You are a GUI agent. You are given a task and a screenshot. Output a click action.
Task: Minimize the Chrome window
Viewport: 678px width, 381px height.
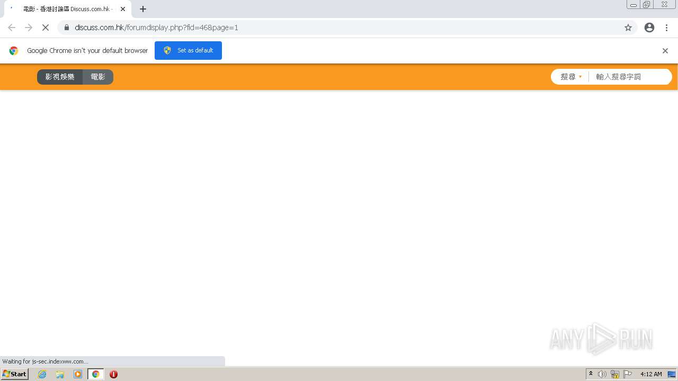(634, 5)
